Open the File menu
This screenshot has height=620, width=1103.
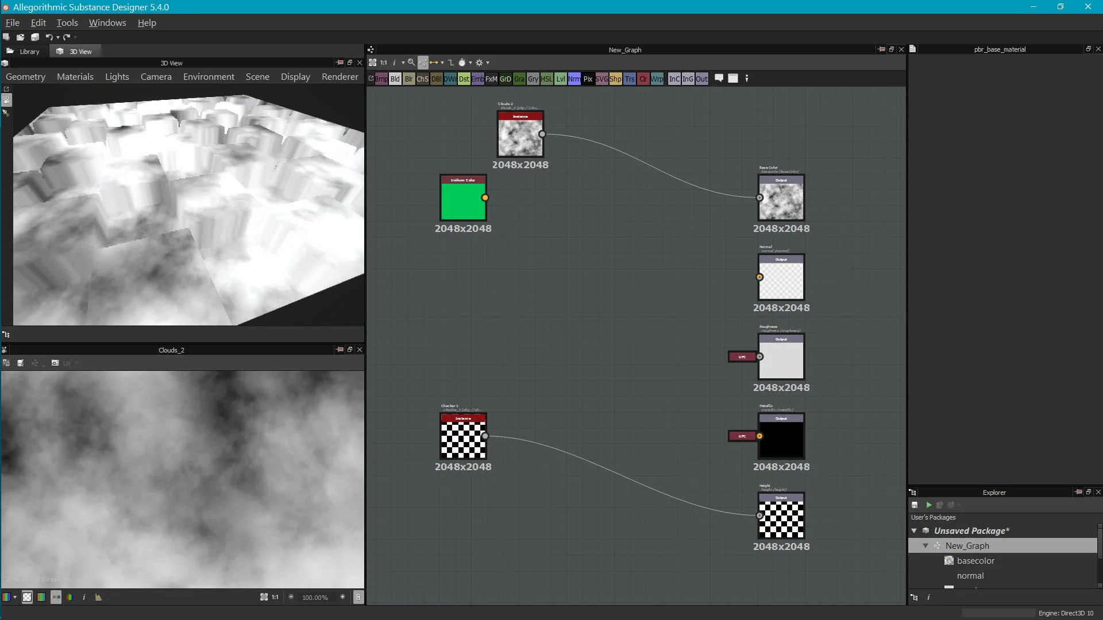pyautogui.click(x=13, y=22)
